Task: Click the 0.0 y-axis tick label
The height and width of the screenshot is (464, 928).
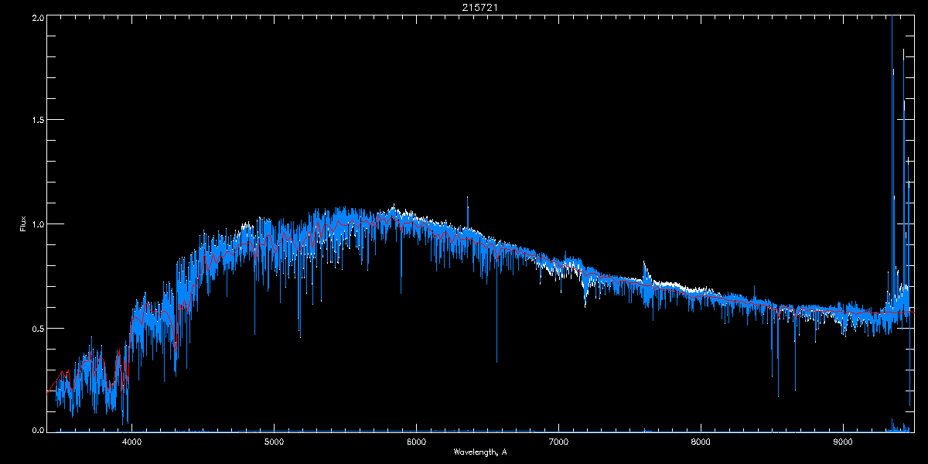Action: 38,429
